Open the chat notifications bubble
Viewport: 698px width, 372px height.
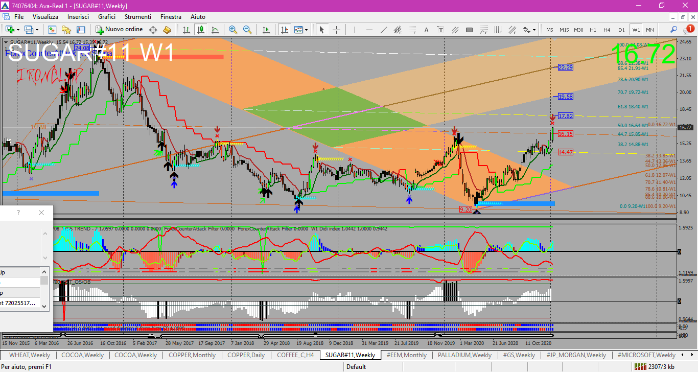(688, 29)
